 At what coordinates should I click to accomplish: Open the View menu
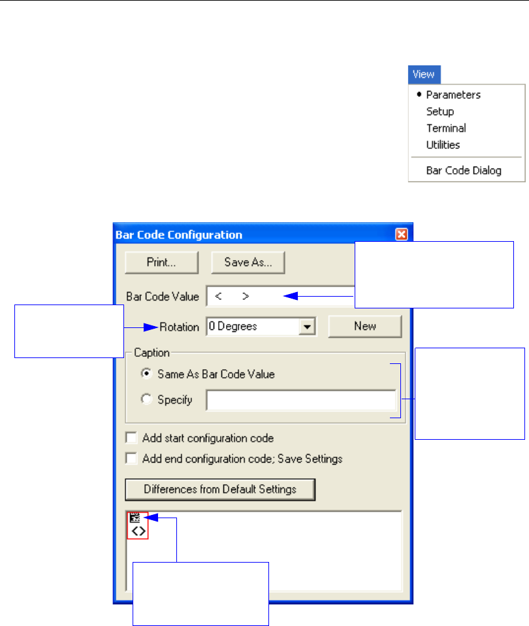point(424,74)
